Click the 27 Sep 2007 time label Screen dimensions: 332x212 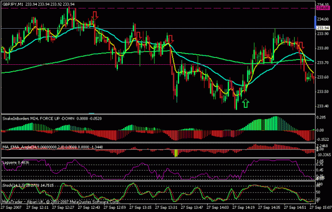pos(12,207)
